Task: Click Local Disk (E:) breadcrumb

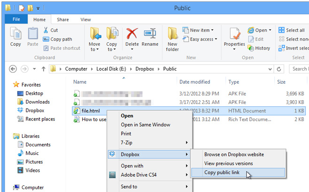Action: 111,69
